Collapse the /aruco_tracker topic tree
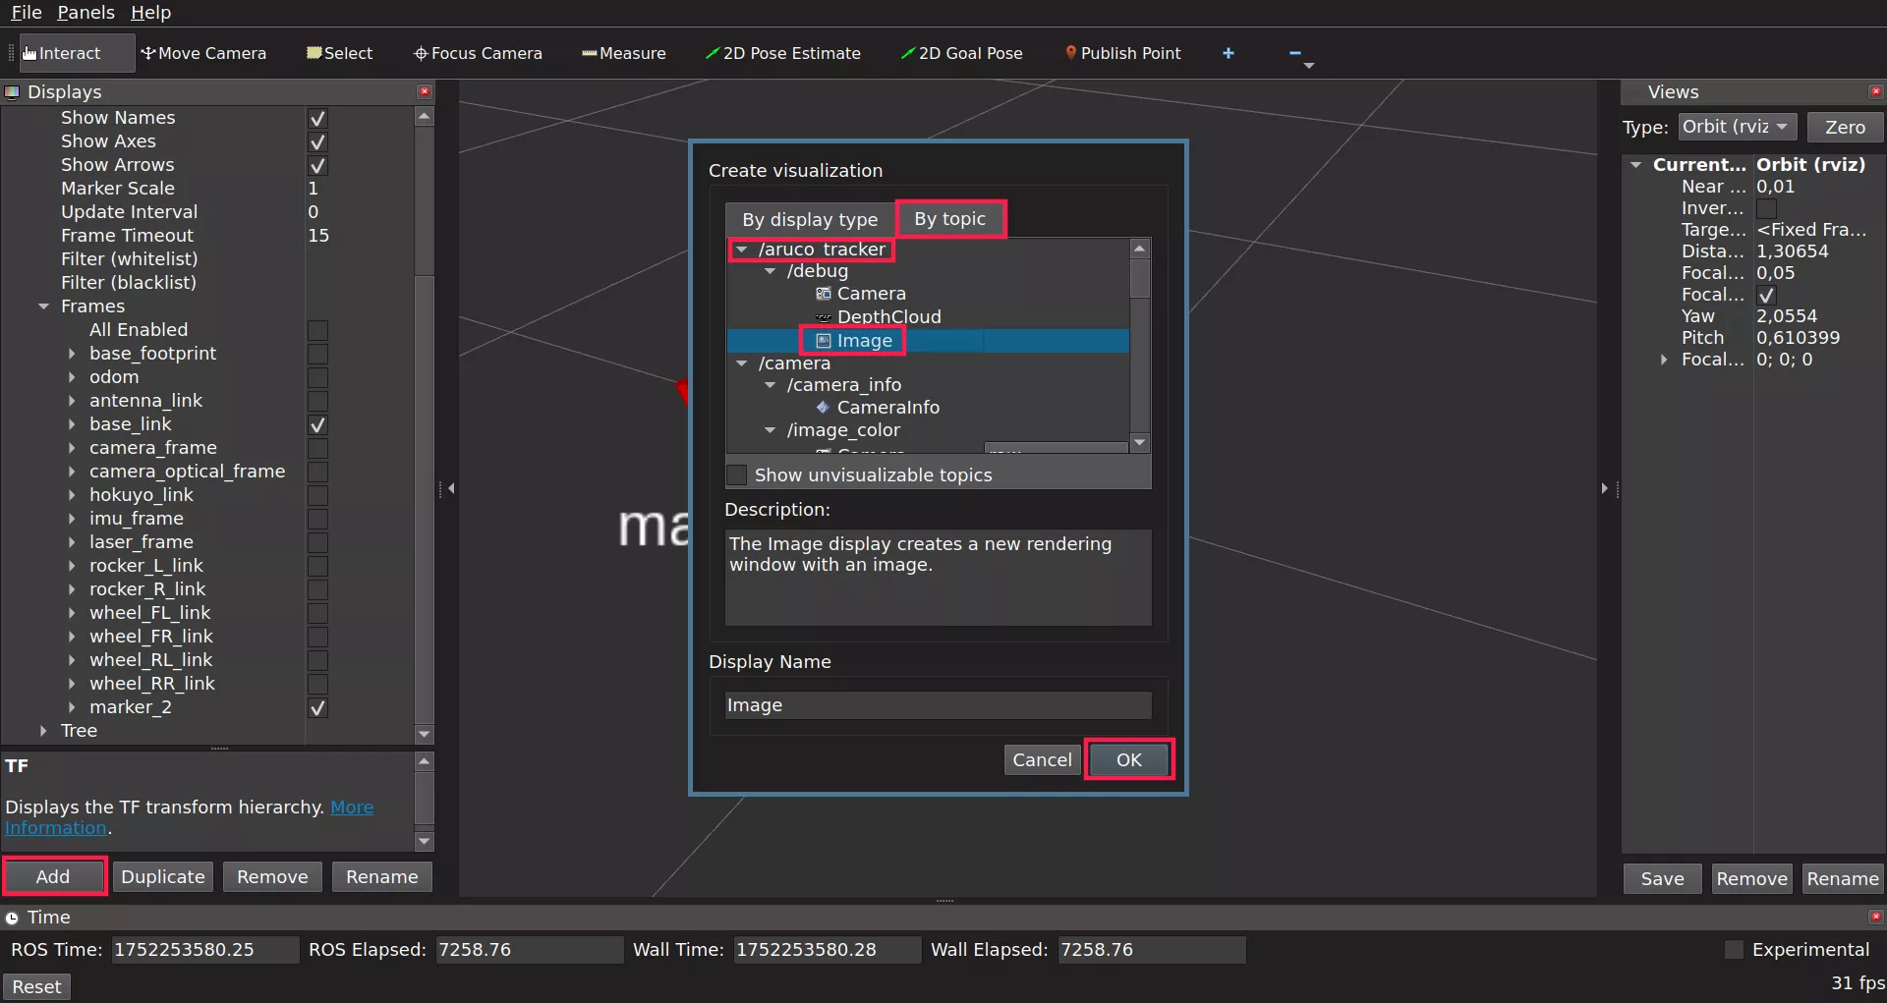1887x1003 pixels. [x=742, y=250]
